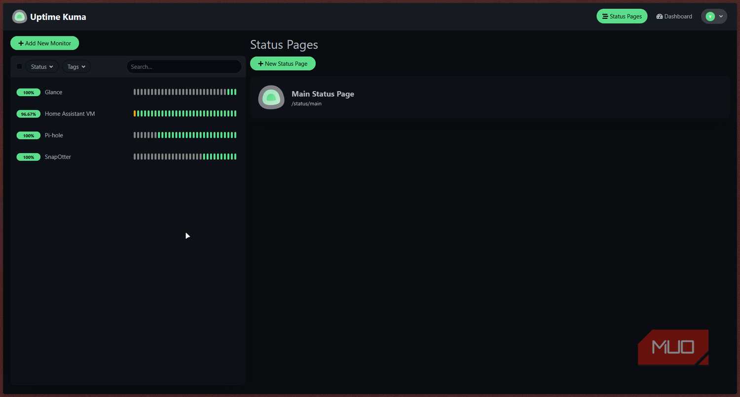Go to the Dashboard tab
This screenshot has width=740, height=397.
pos(674,16)
